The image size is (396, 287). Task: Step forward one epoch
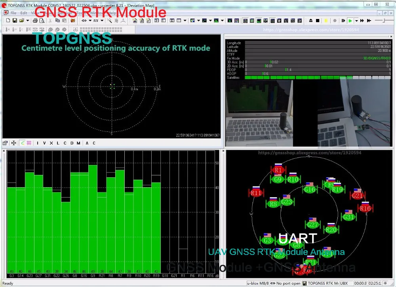(343, 21)
